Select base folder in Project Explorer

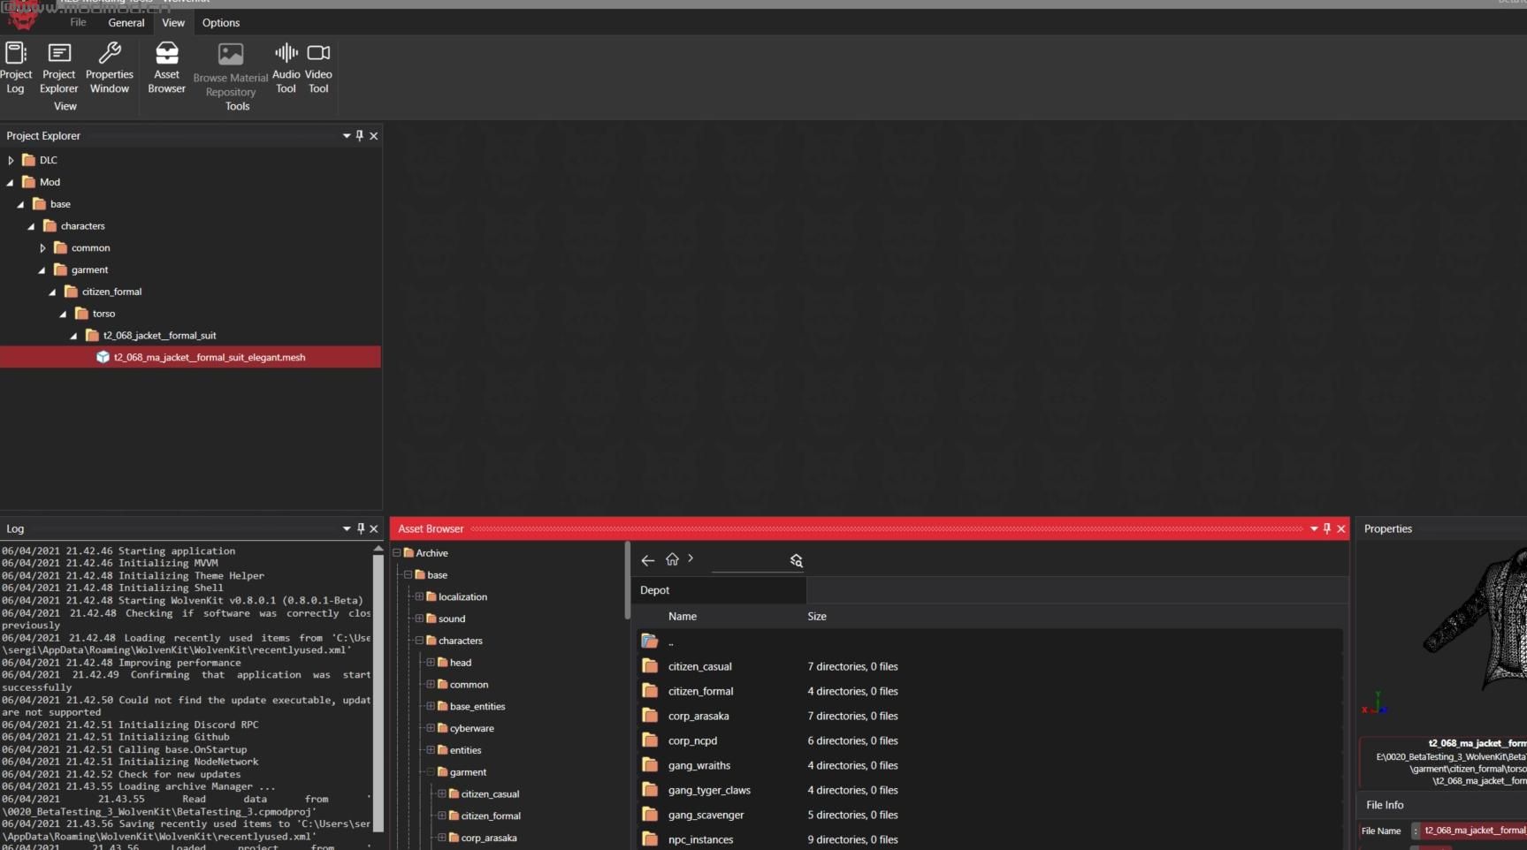pyautogui.click(x=60, y=204)
